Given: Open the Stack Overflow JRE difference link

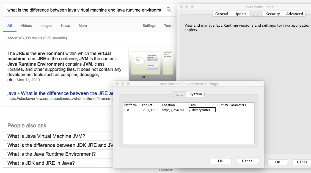Looking at the screenshot, I should tap(60, 93).
